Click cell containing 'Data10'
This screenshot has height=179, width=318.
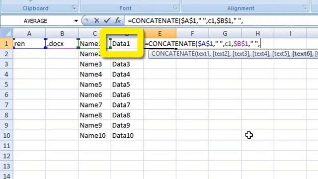[127, 135]
